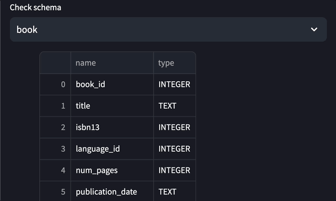This screenshot has width=336, height=201.
Task: Click the name column header
Action: [x=112, y=63]
